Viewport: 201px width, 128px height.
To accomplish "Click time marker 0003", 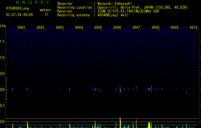I will pyautogui.click(x=60, y=28).
